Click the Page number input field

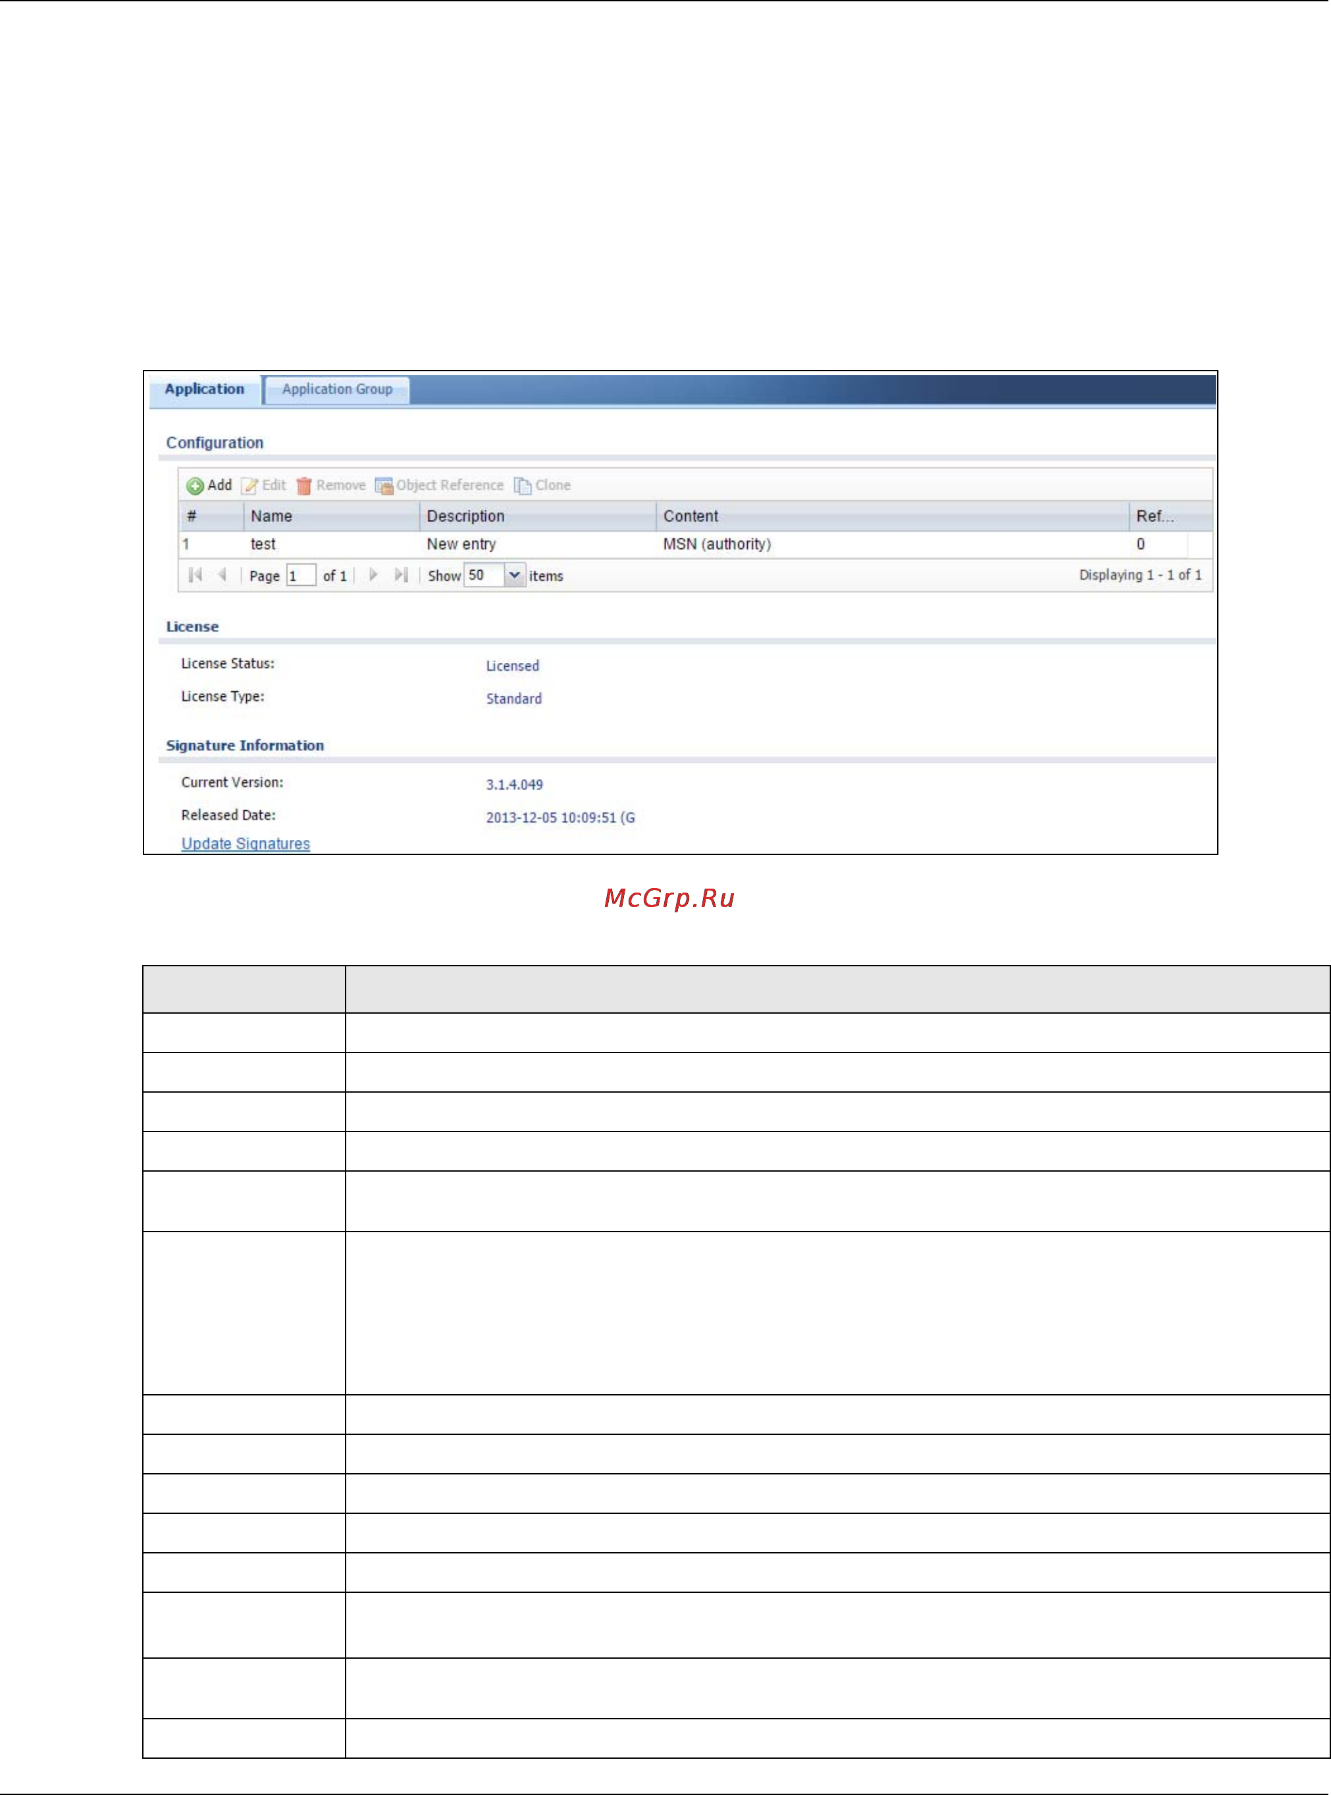301,575
